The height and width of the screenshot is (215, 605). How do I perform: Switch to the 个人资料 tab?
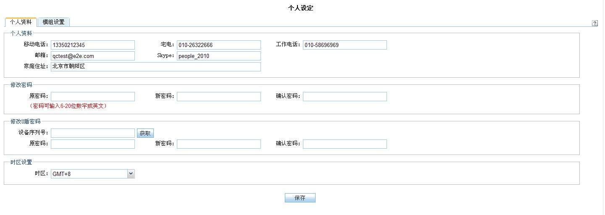21,22
